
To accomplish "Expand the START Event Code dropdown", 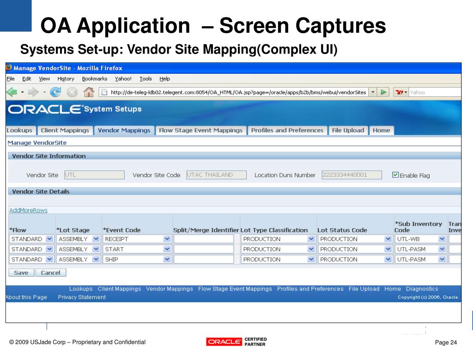I will tap(167, 249).
